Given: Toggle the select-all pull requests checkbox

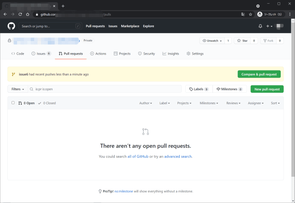Looking at the screenshot, I should 13,103.
